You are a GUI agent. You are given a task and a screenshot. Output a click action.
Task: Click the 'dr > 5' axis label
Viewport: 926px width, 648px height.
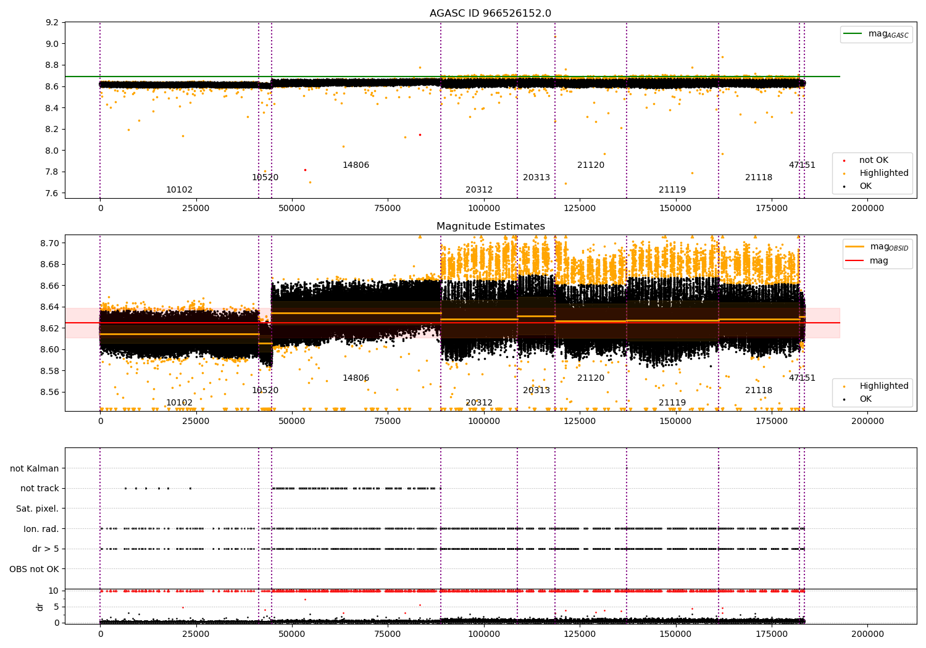(46, 549)
